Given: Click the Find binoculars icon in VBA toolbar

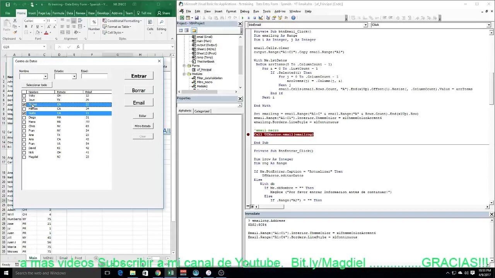Looking at the screenshot, I should click(x=222, y=18).
